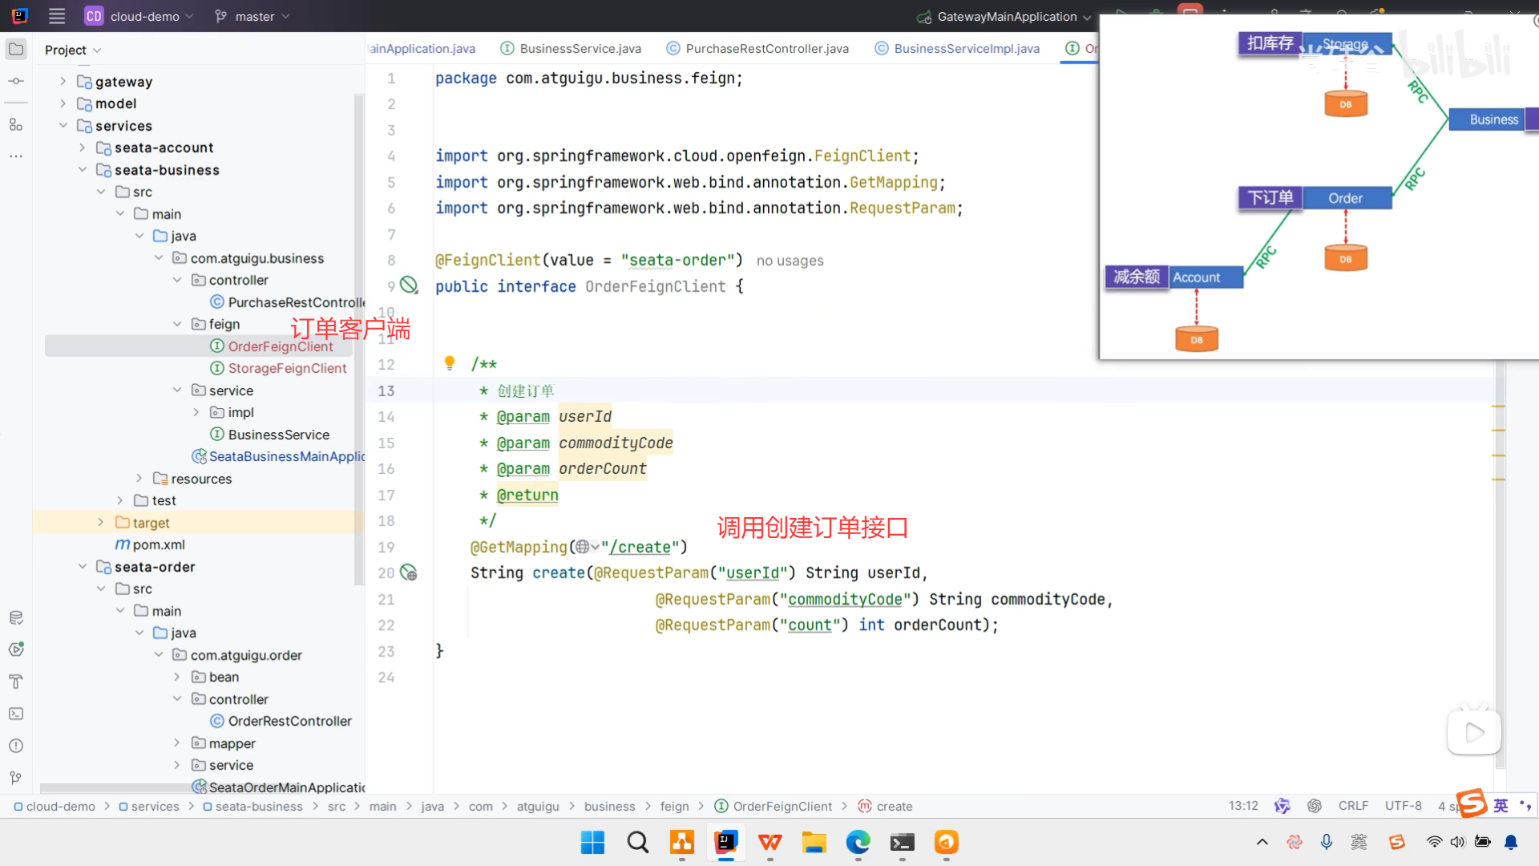This screenshot has height=866, width=1539.
Task: Expand the gateway module folder
Action: pyautogui.click(x=63, y=81)
